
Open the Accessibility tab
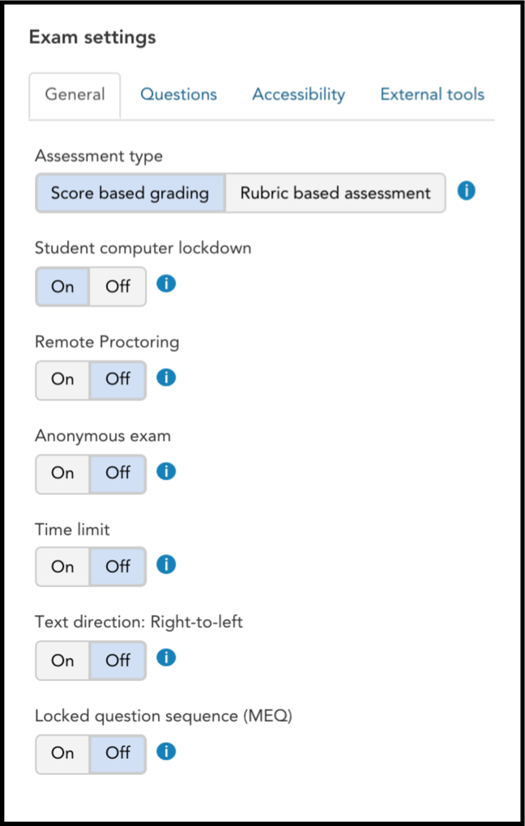299,94
